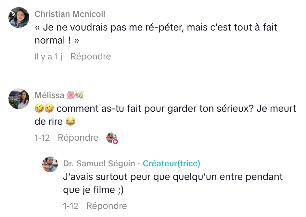The height and width of the screenshot is (217, 306).
Task: Click the rolling-laughing emojis starting Mélissa's comment
Action: click(44, 108)
